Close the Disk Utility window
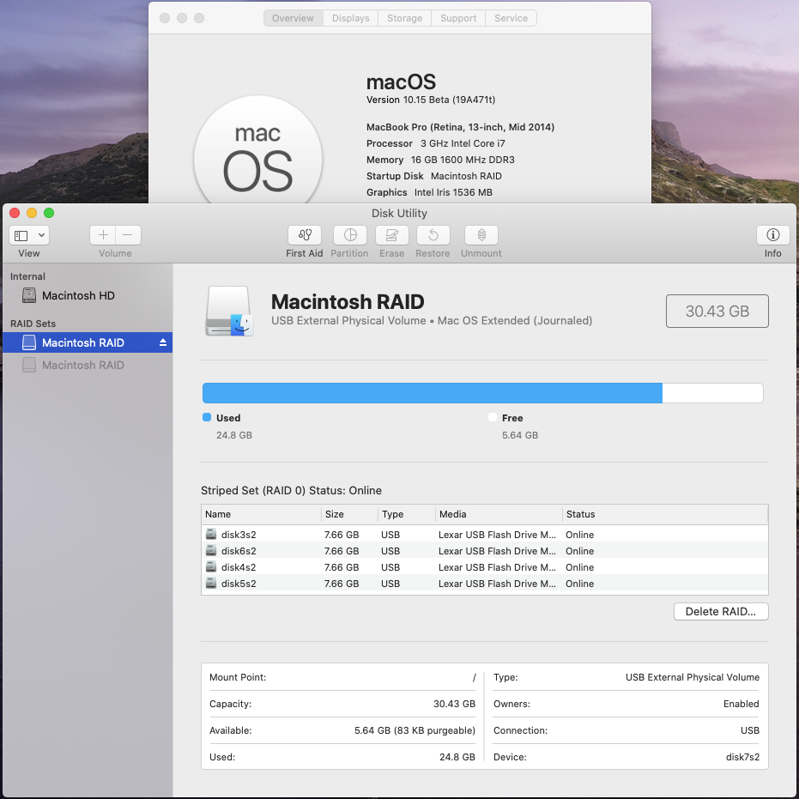This screenshot has height=799, width=799. coord(15,213)
